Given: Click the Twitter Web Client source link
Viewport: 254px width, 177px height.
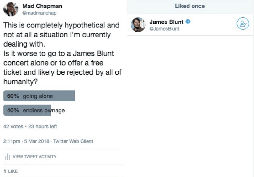Looking at the screenshot, I should [x=73, y=141].
